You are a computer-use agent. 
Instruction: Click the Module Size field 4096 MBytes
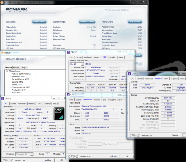(x=96, y=67)
